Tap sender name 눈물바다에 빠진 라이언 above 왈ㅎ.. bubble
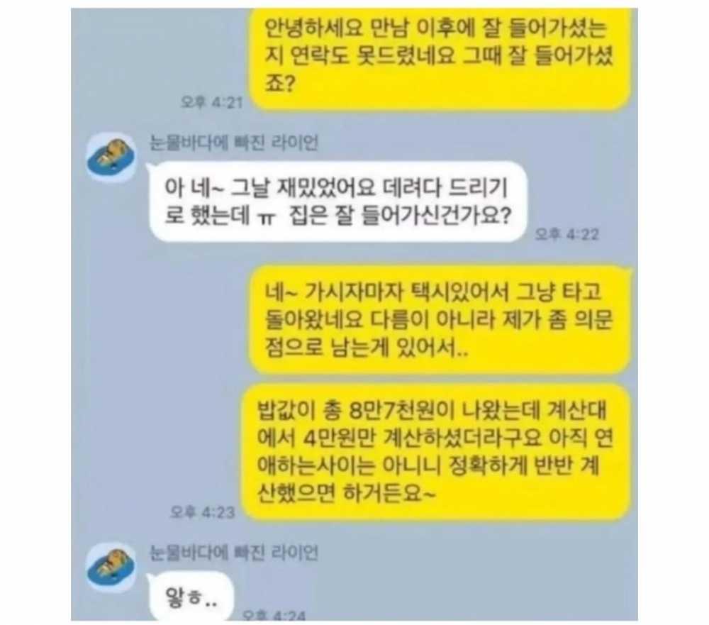709x625 pixels. 234,553
